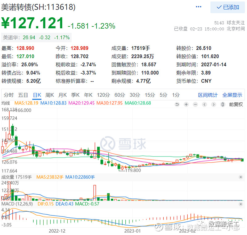247x235 pixels.
Task: Switch to the 30分 chart tab
Action: [x=135, y=95]
